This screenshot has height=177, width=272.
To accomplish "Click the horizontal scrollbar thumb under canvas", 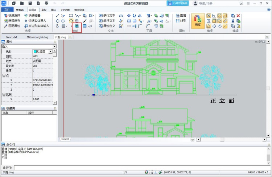I will 222,139.
